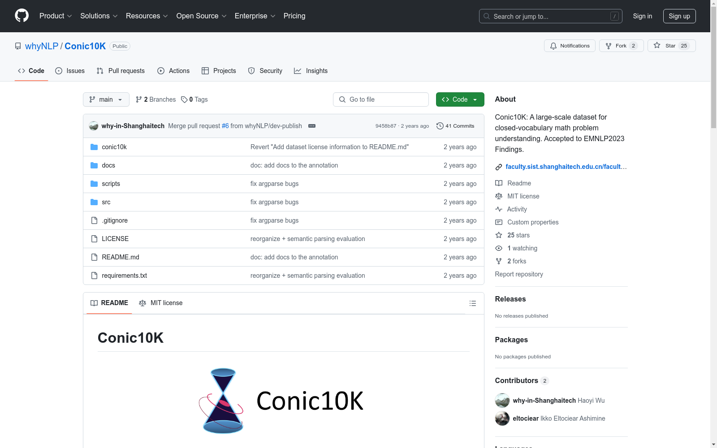Expand the Enterprise menu
This screenshot has height=448, width=717.
pos(255,16)
